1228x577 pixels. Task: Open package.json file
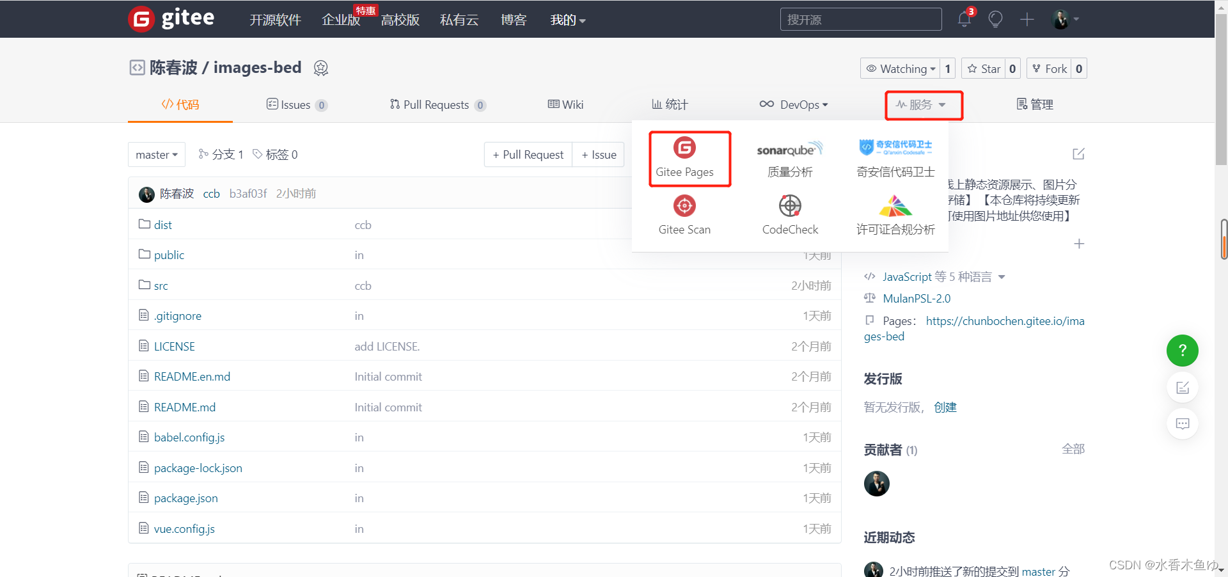click(185, 498)
